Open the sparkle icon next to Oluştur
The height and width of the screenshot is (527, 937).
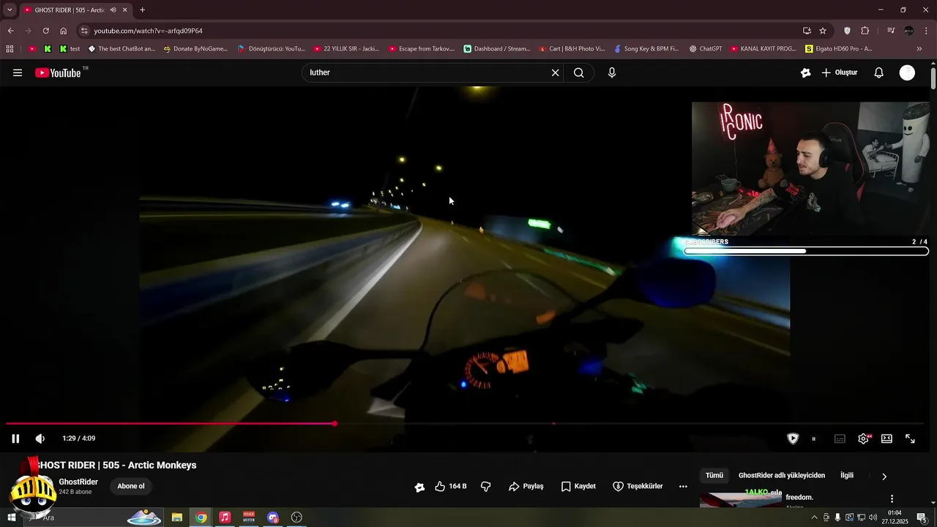click(x=805, y=72)
